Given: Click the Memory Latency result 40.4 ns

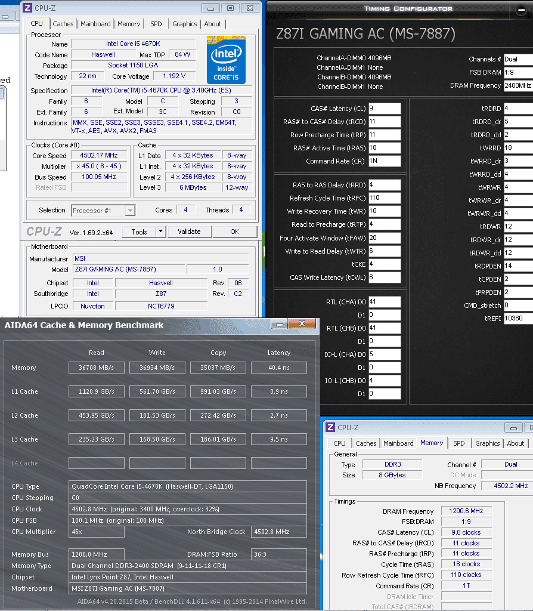Looking at the screenshot, I should tap(279, 368).
